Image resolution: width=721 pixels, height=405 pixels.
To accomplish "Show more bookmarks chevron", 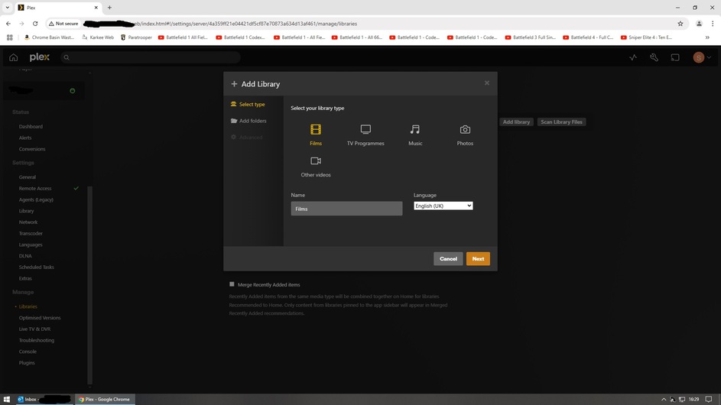I will (707, 37).
